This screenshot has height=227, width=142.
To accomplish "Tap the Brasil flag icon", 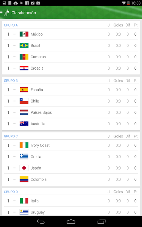I will point(24,45).
